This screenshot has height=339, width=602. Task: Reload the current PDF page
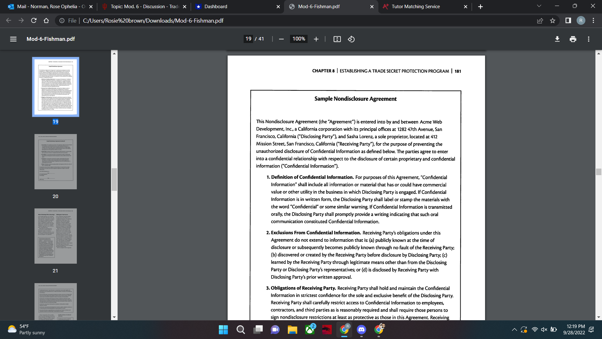point(34,21)
